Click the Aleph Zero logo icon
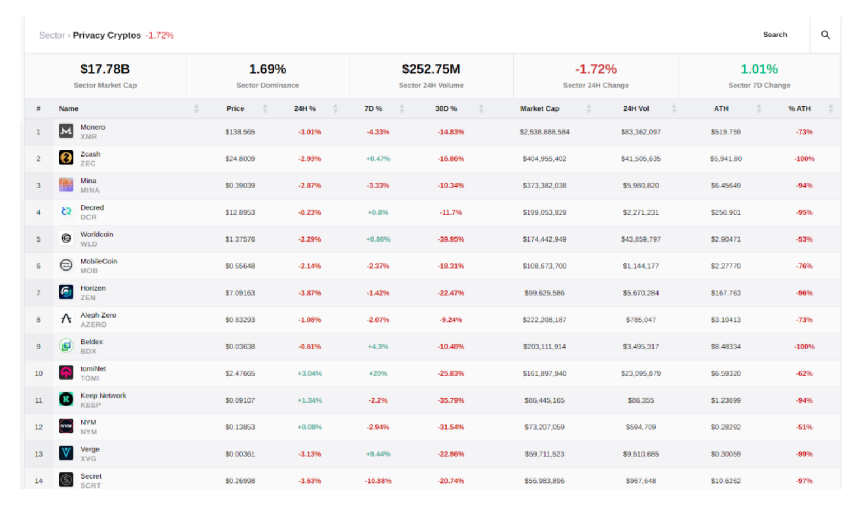855x511 pixels. [66, 319]
